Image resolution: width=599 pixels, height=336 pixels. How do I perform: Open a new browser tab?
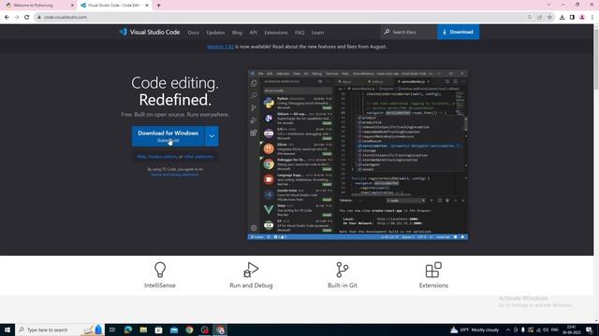(158, 6)
